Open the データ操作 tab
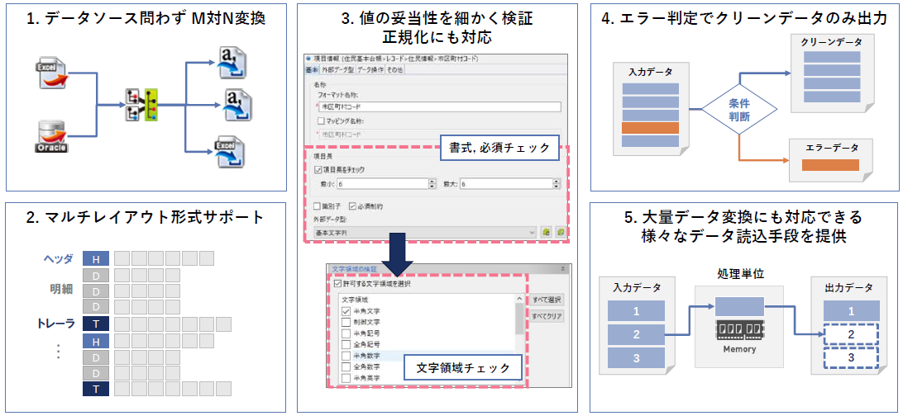The width and height of the screenshot is (903, 416). coord(370,69)
